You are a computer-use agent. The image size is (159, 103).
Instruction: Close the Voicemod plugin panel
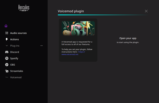pos(146,11)
